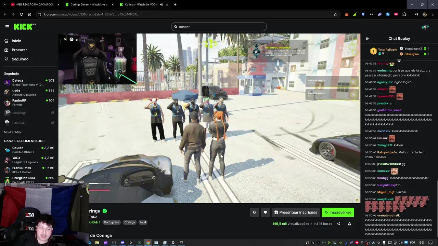
Task: Open the followed channel FanhoRP
Action: (29, 102)
